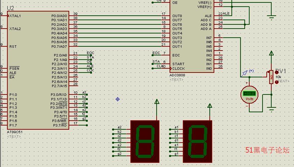The width and height of the screenshot is (294, 167).
Task: Click the EOC terminal label left of ADC0808
Action: coord(156,53)
